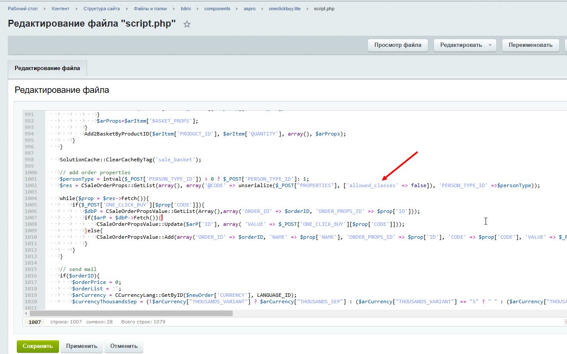Click left arrow of horizontal code scrollbar
Viewport: 567px width, 354px height.
point(26,313)
